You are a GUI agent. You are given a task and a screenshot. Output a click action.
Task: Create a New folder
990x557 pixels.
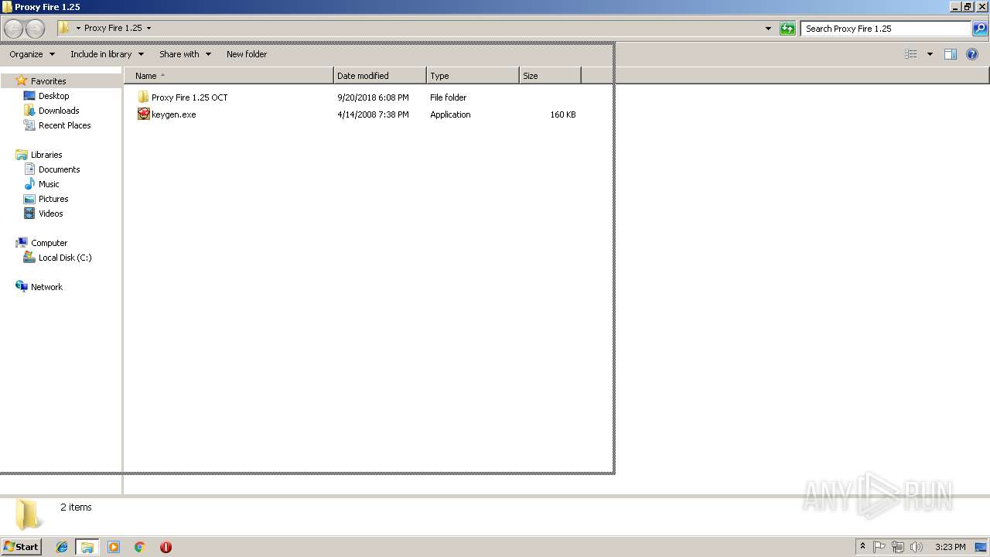point(247,54)
